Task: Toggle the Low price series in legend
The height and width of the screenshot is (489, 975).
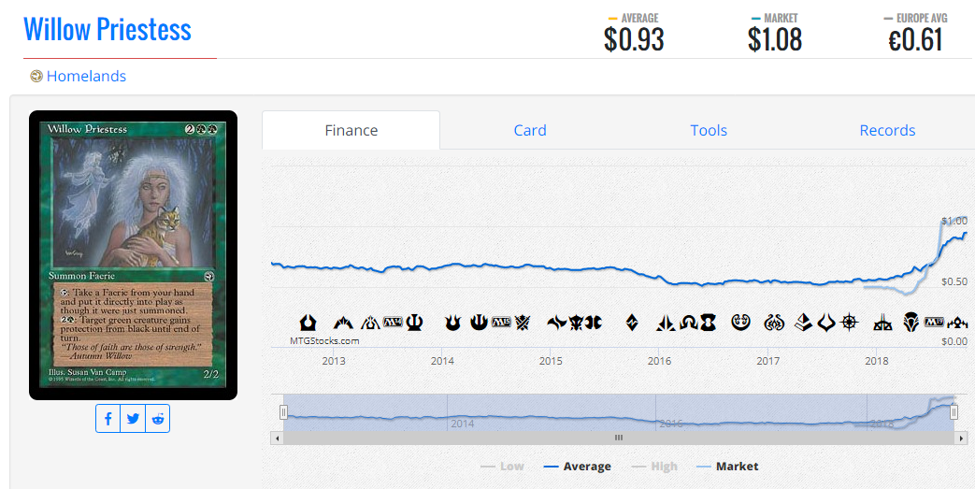Action: (502, 466)
